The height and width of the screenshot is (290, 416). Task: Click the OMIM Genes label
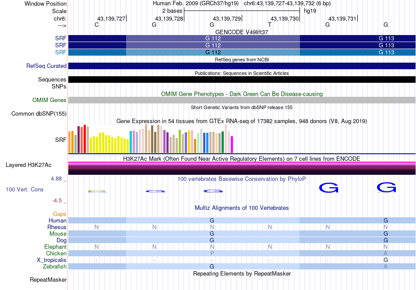[x=49, y=100]
